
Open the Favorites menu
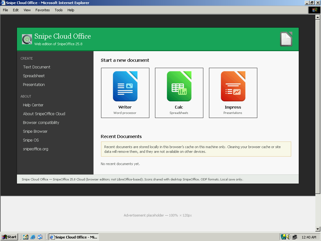pos(43,10)
